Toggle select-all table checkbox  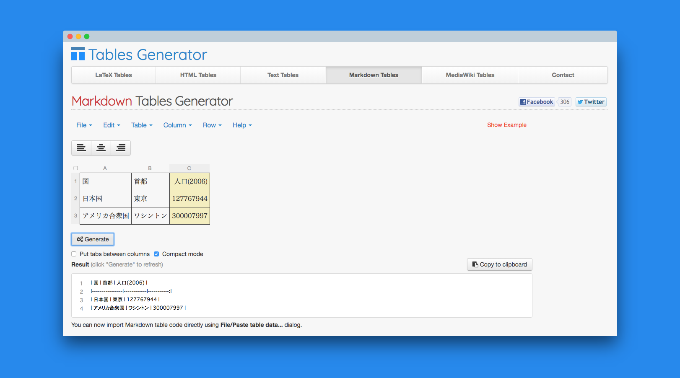tap(76, 168)
